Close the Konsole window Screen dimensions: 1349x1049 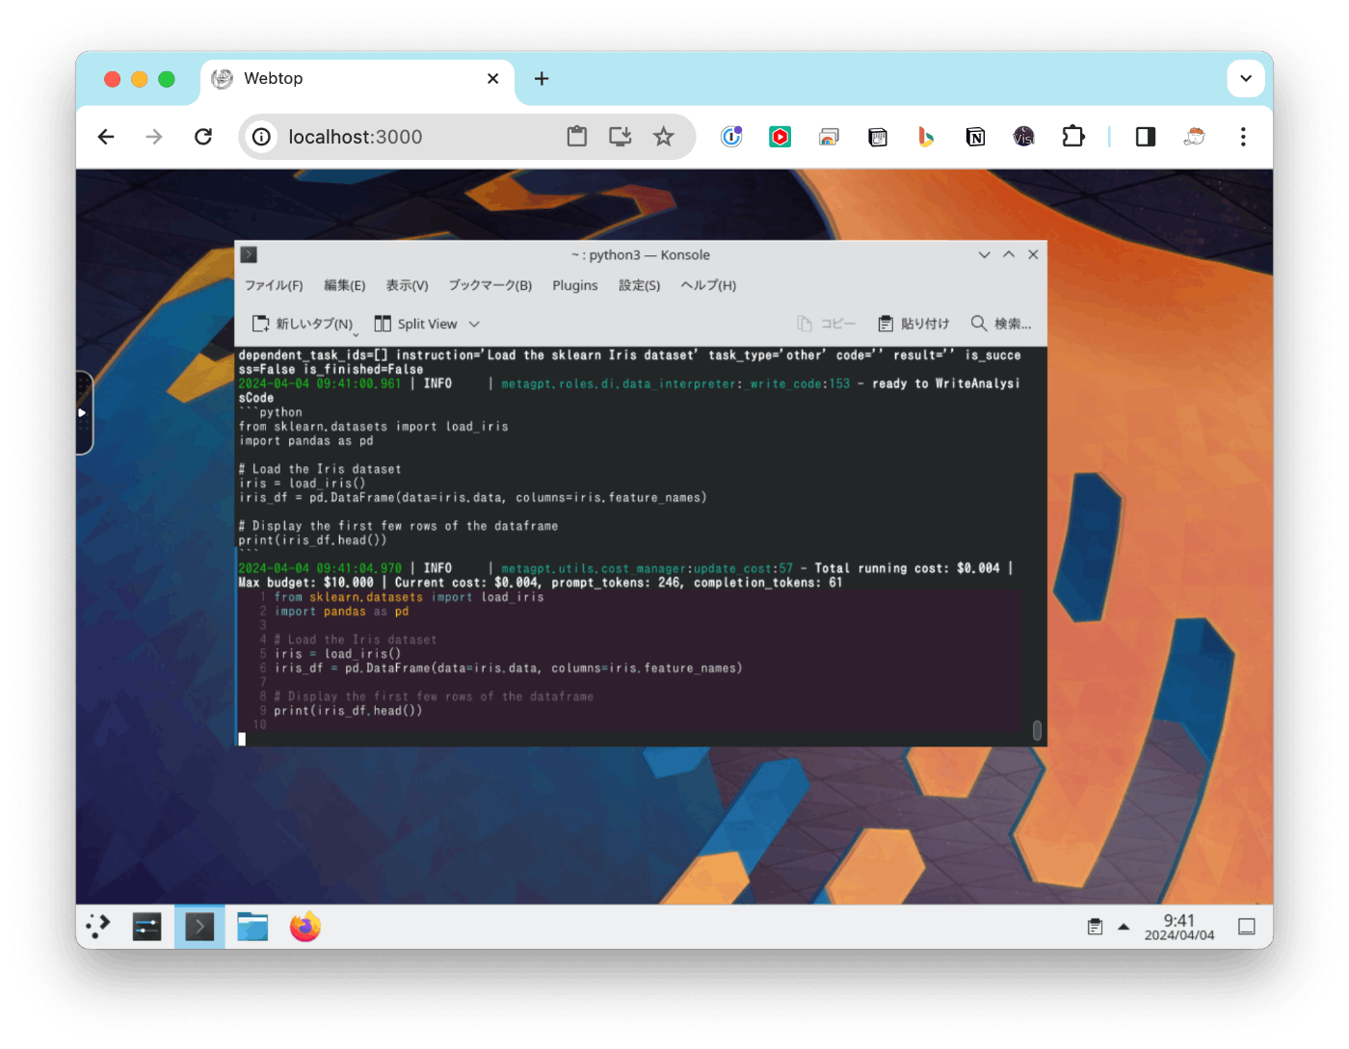pyautogui.click(x=1033, y=255)
